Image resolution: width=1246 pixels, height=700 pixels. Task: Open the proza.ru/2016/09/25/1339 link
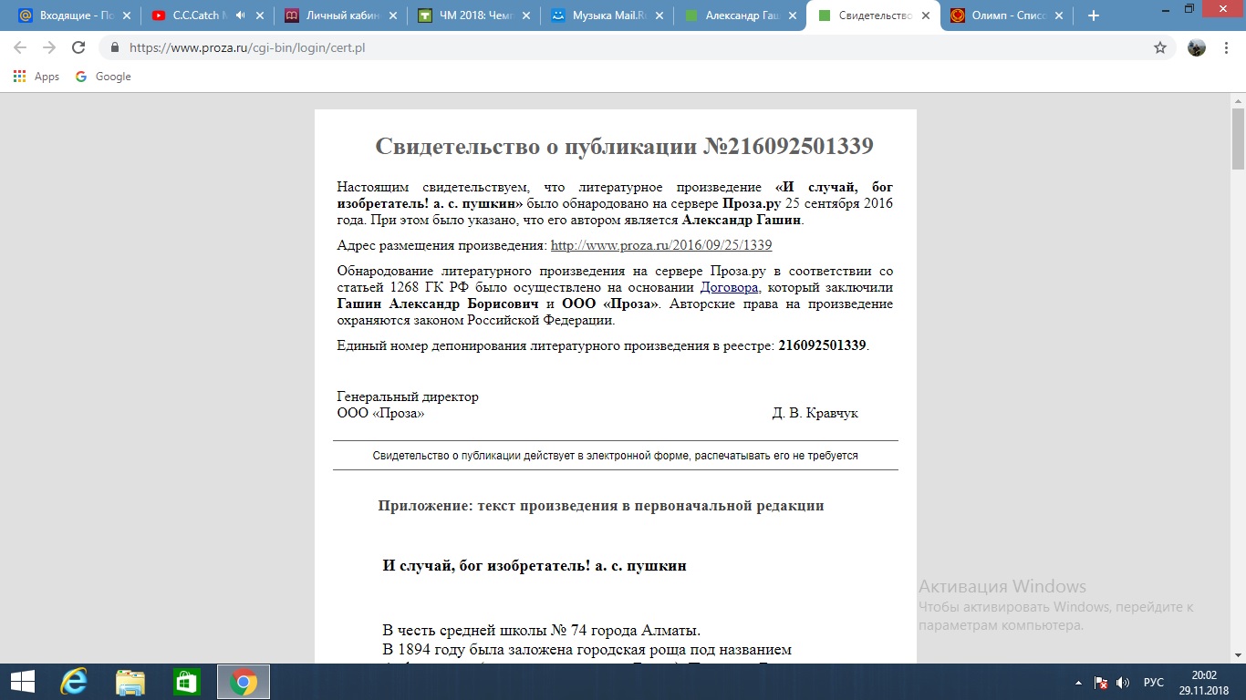661,245
